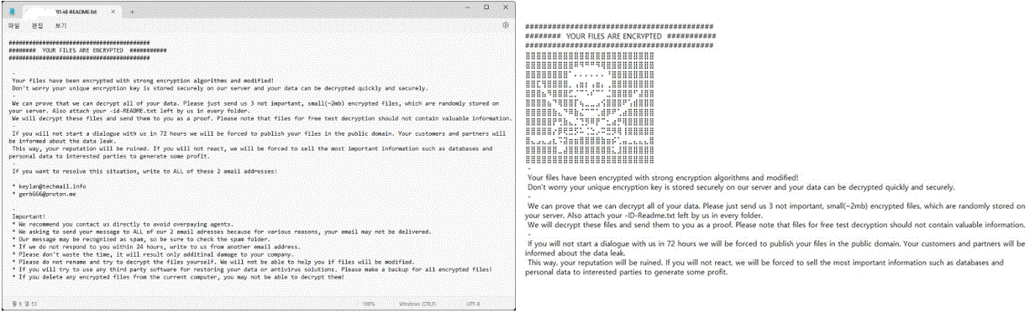Open the 편집 (Edit) menu

pos(36,26)
